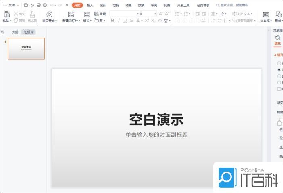The height and width of the screenshot is (193, 283).
Task: Toggle Strikethrough formatting
Action: [132, 21]
